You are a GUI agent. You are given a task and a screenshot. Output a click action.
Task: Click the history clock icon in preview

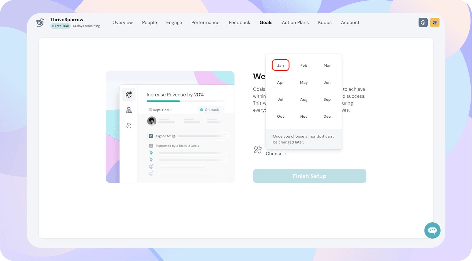[129, 126]
